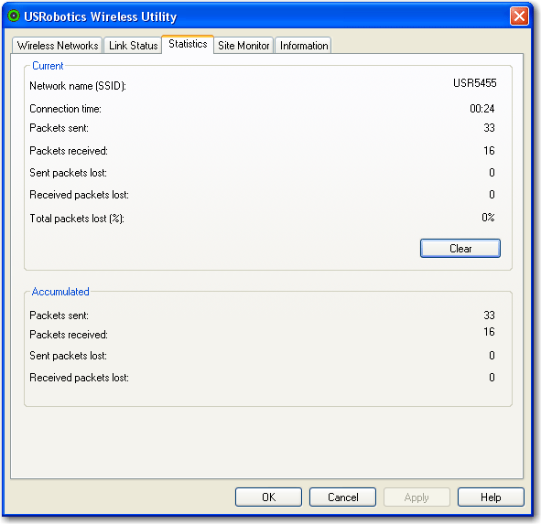Go to the Site Monitor tab
Screen dimensions: 541x524
point(243,46)
